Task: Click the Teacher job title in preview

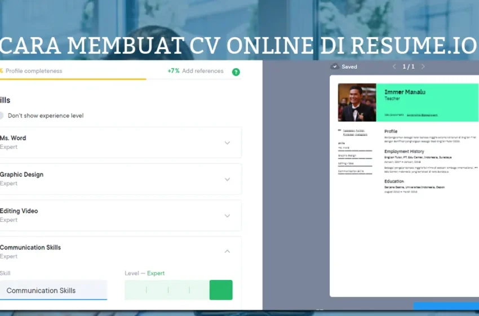Action: click(x=392, y=99)
